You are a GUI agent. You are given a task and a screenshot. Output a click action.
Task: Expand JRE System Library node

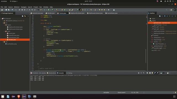tap(3, 21)
